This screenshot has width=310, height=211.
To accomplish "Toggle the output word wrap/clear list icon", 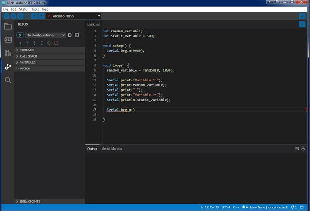I will coord(297,149).
